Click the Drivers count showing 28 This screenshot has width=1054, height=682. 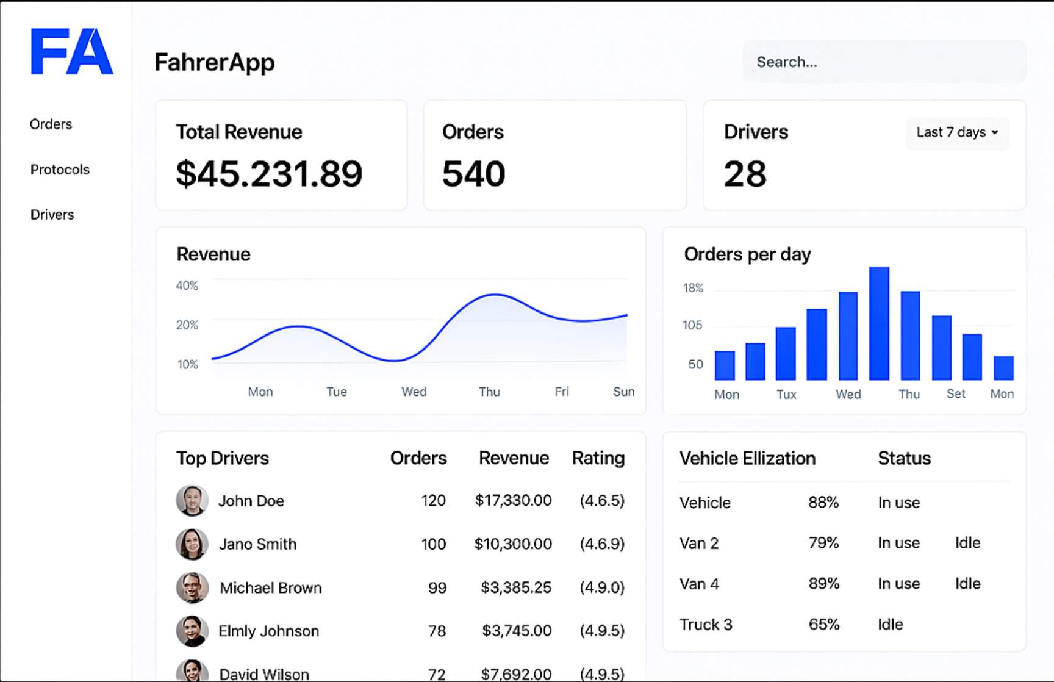(x=745, y=174)
